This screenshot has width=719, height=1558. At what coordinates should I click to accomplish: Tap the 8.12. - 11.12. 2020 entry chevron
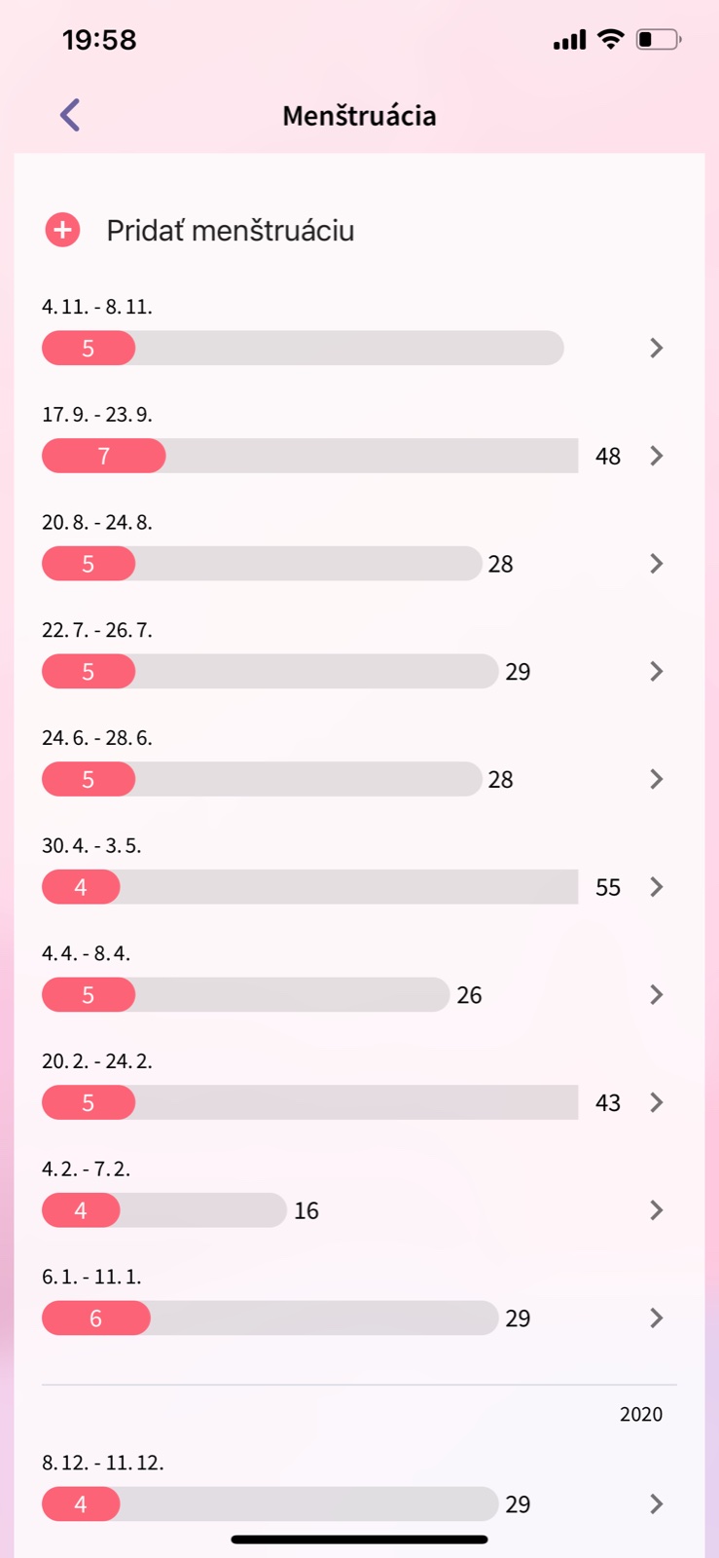657,1504
